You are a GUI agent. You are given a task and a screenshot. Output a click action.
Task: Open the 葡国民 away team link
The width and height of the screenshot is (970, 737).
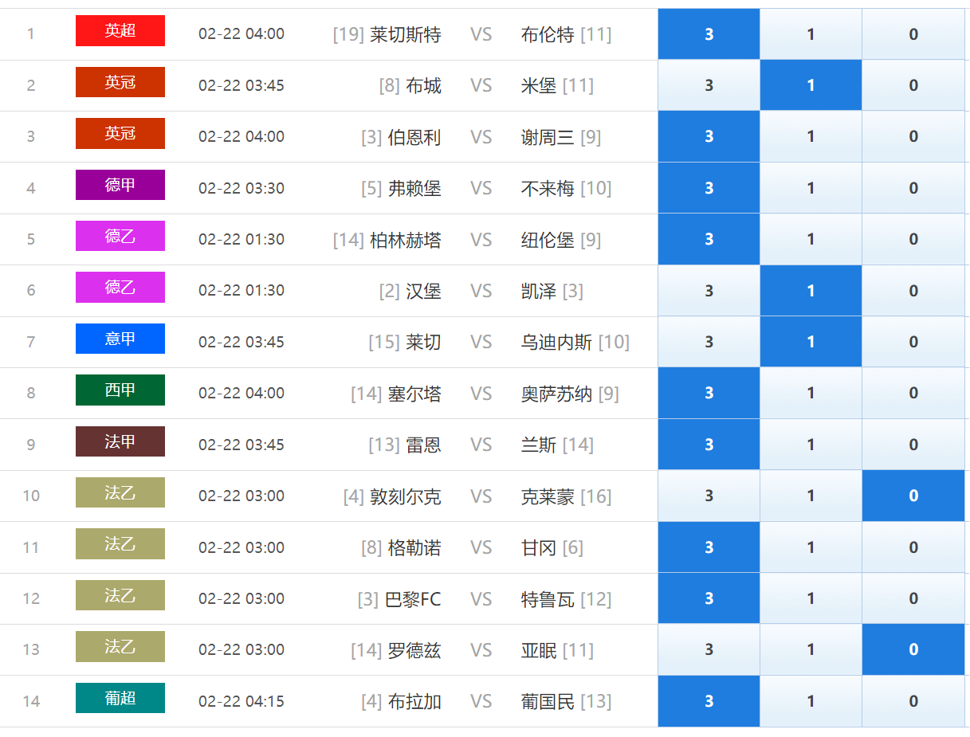548,702
